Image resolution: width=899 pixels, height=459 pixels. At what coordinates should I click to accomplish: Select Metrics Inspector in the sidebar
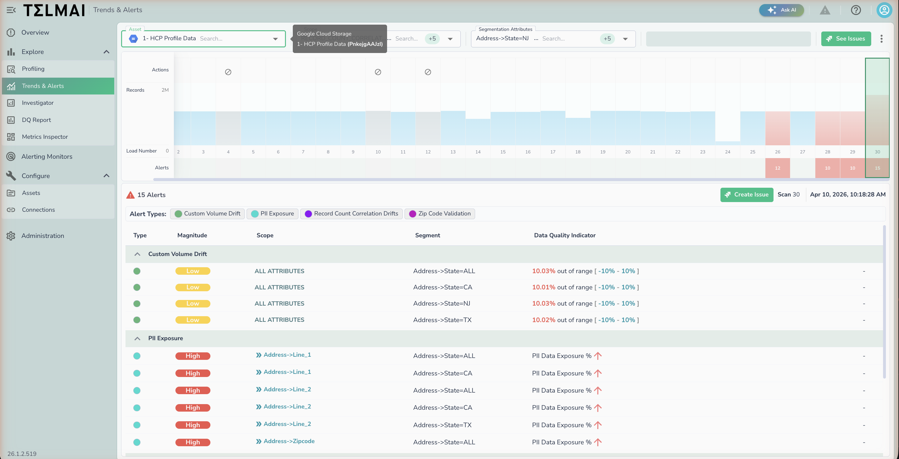pyautogui.click(x=45, y=137)
